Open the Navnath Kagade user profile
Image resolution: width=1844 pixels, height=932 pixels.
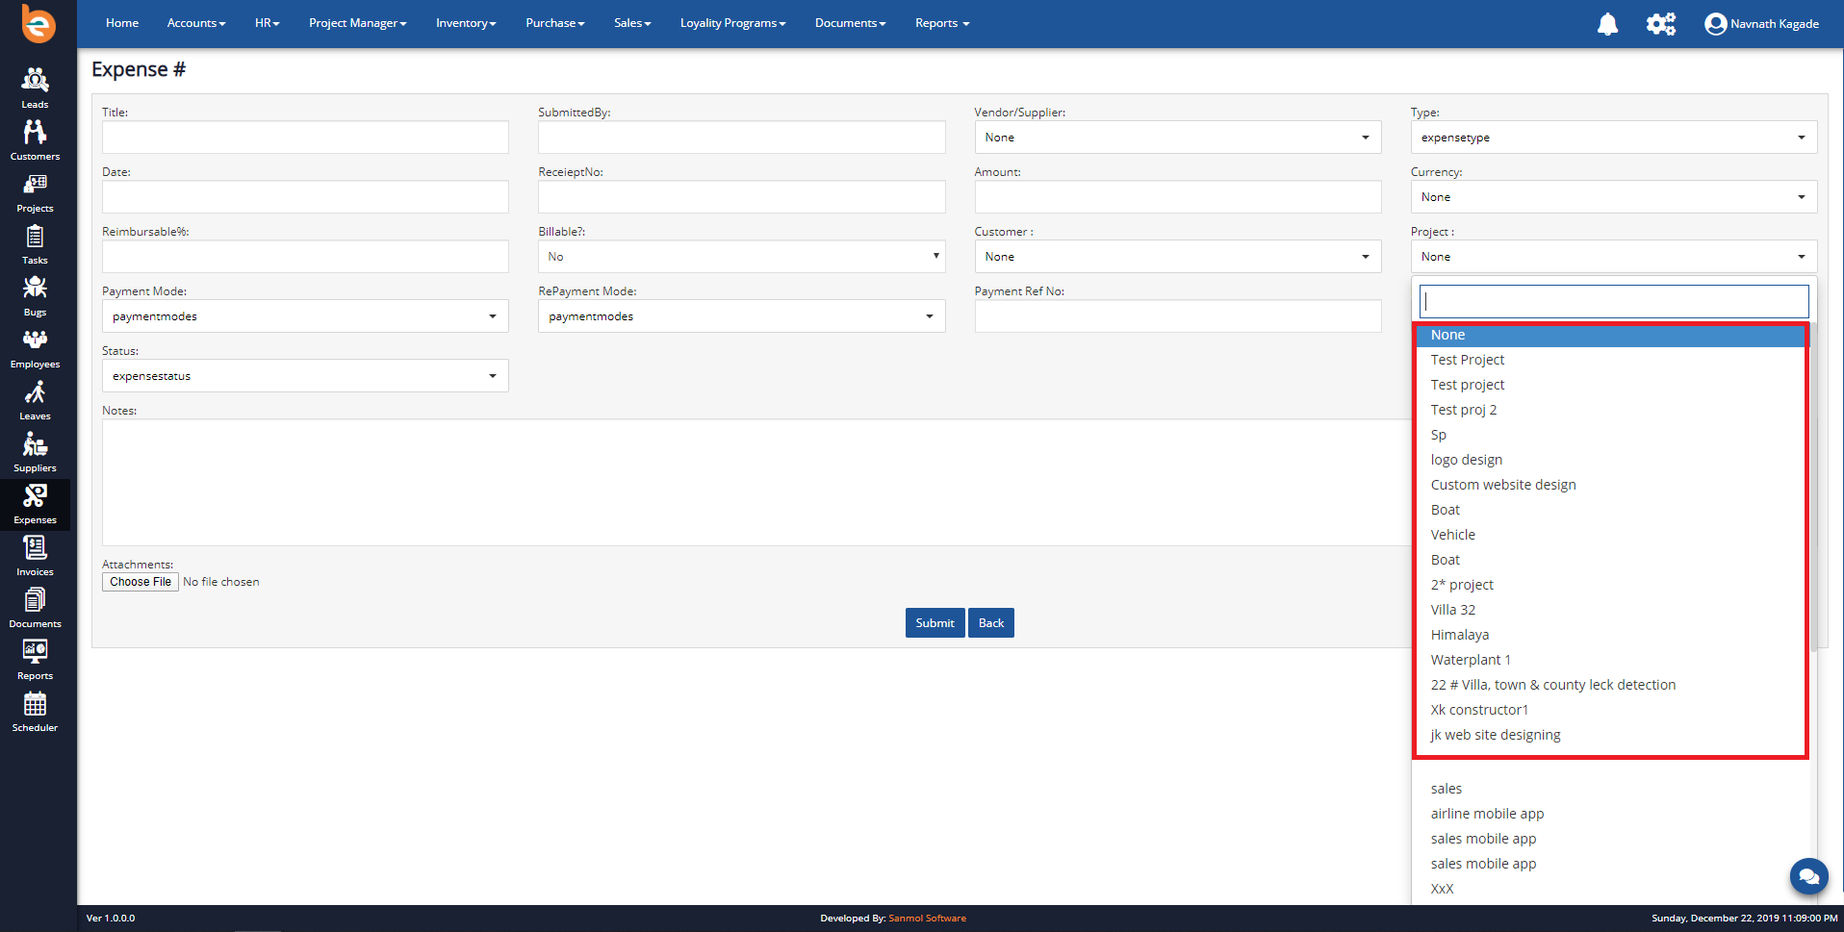click(x=1762, y=24)
